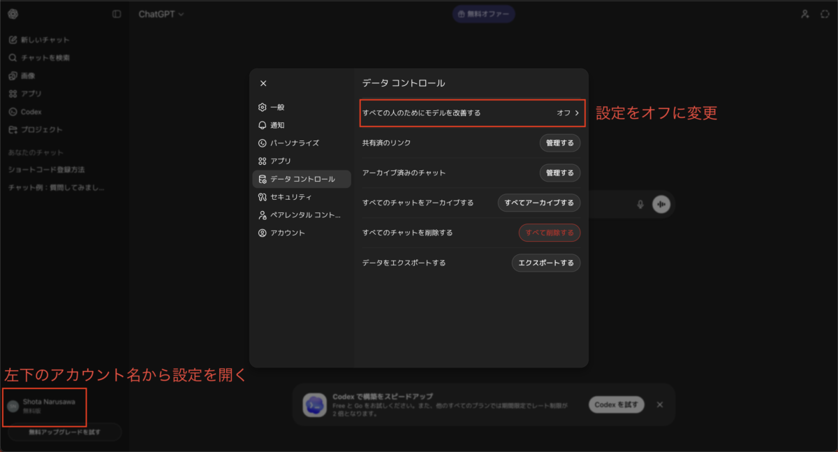Dismiss the Codex promotion banner
Viewport: 838px width, 452px height.
(x=660, y=404)
